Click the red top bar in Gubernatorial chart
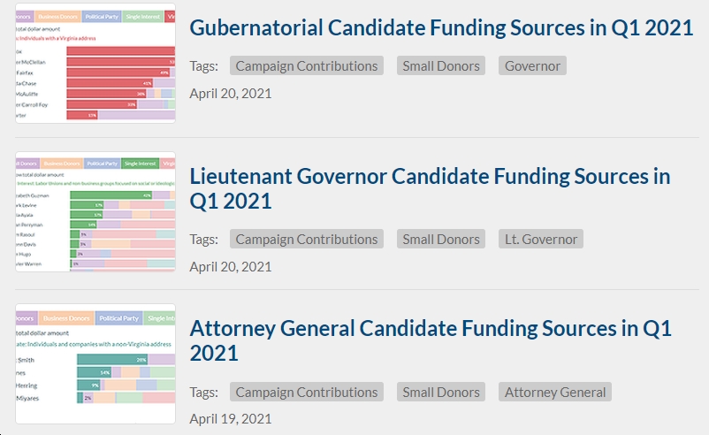The width and height of the screenshot is (709, 435). (121, 51)
